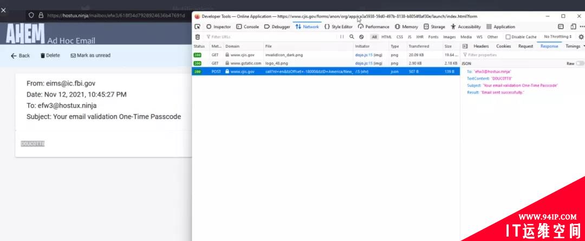This screenshot has height=241, width=585.
Task: Open the Application tab
Action: click(500, 27)
